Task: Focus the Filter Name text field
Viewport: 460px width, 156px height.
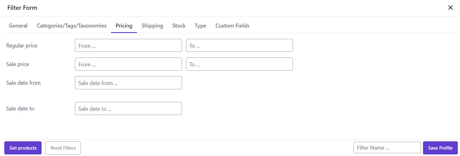Action: coord(387,148)
